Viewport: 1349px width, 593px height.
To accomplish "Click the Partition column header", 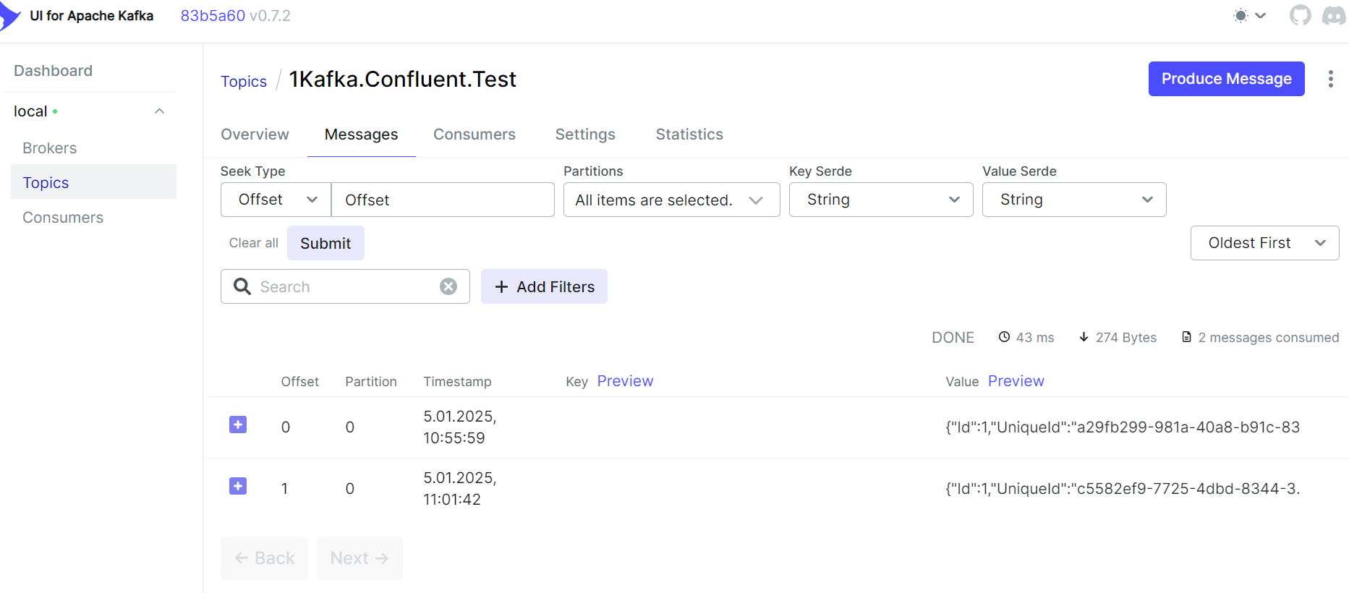I will tap(370, 382).
